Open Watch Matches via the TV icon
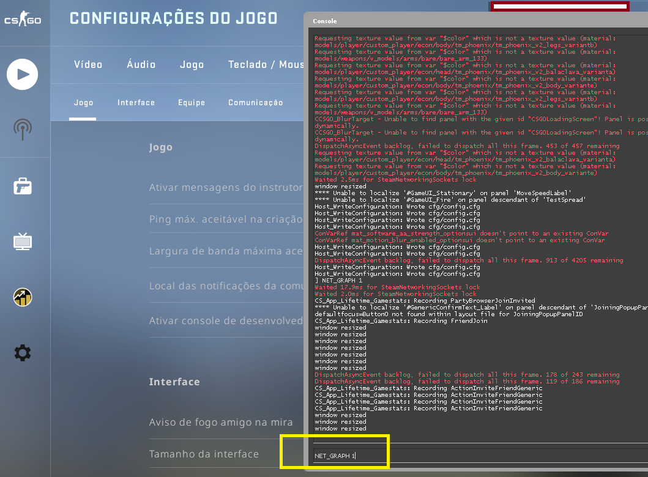 pyautogui.click(x=23, y=242)
